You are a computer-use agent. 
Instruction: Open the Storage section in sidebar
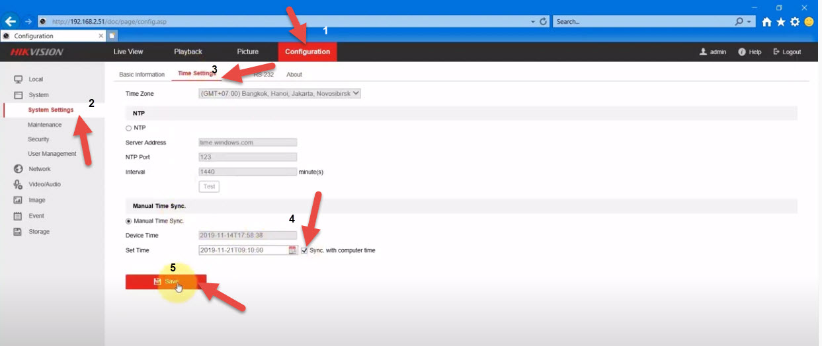click(x=38, y=232)
